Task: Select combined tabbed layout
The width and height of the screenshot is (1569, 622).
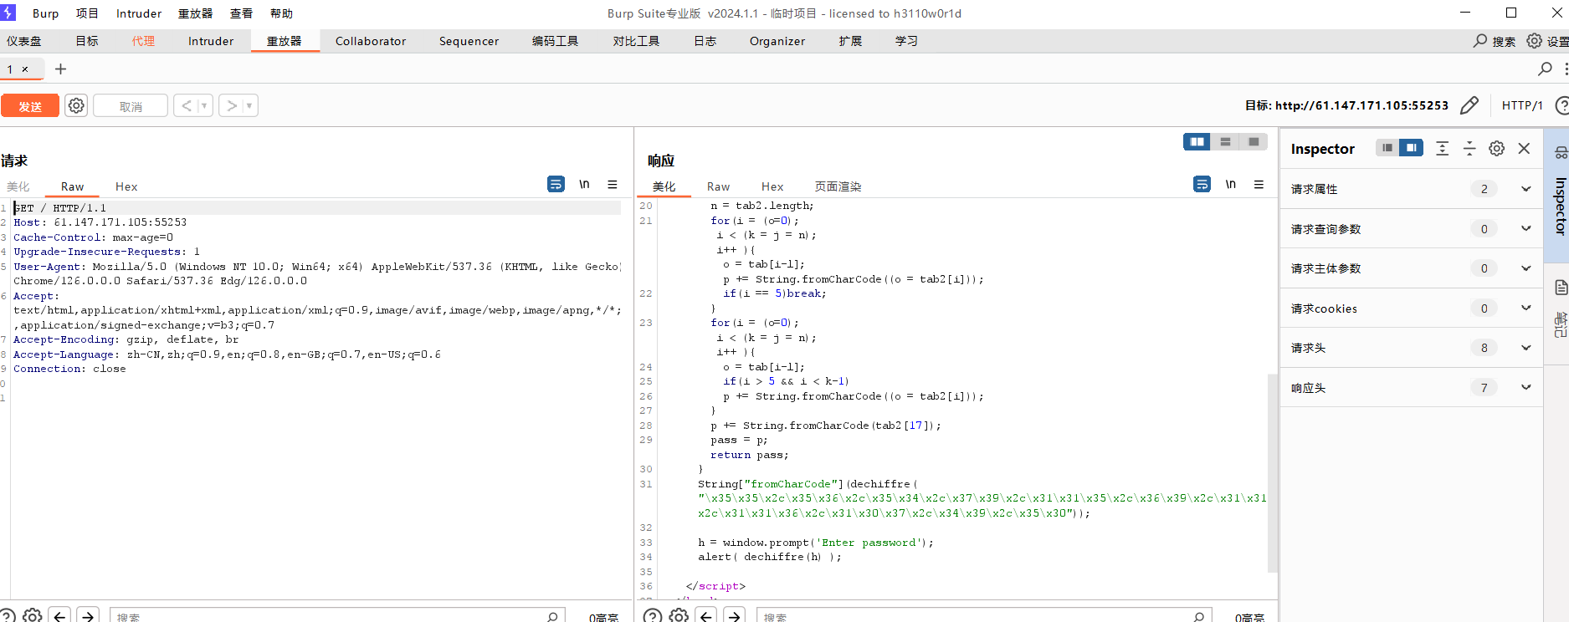Action: (1254, 142)
